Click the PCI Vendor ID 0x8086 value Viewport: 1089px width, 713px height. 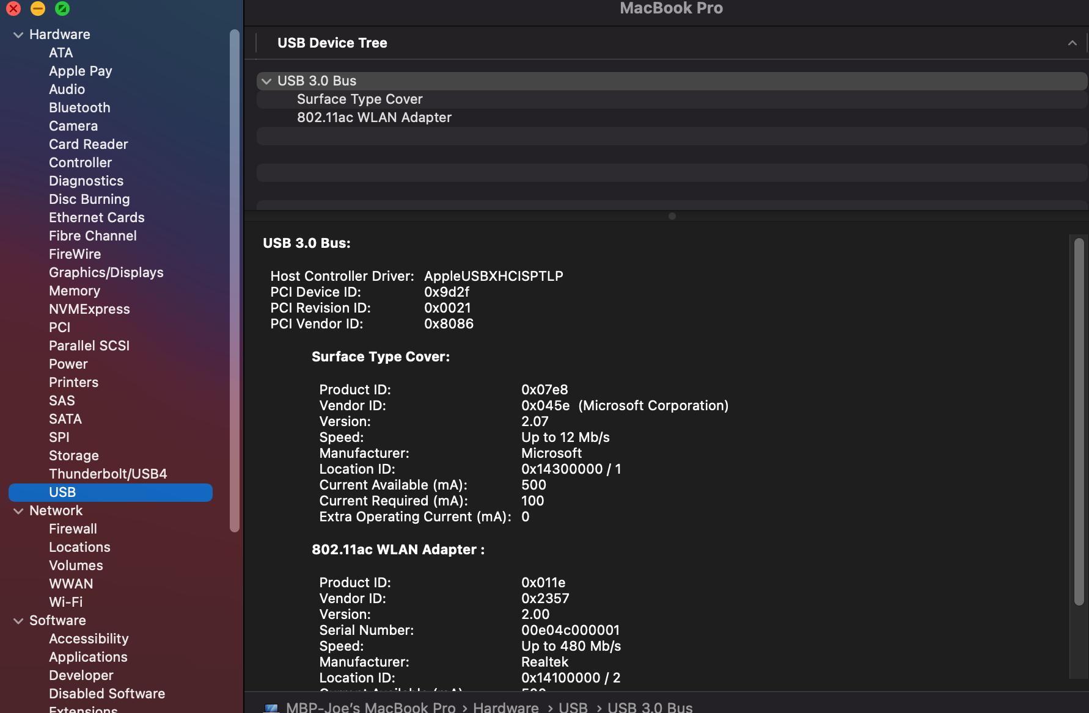449,324
